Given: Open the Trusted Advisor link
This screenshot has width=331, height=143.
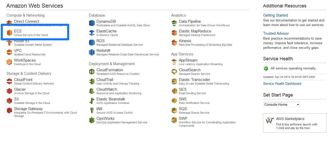Looking at the screenshot, I should click(x=276, y=33).
